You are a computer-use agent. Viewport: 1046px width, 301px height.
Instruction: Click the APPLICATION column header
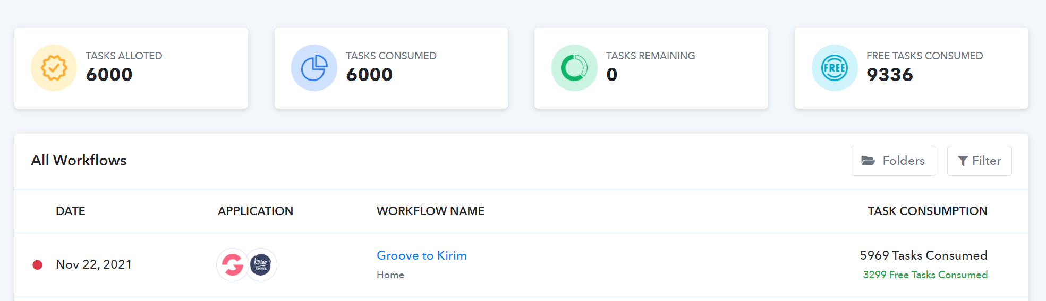click(x=256, y=211)
